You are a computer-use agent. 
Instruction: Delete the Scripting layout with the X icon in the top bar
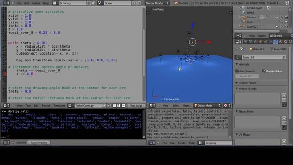coord(93,3)
